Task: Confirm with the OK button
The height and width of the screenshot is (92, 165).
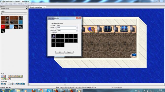Action: (60, 52)
